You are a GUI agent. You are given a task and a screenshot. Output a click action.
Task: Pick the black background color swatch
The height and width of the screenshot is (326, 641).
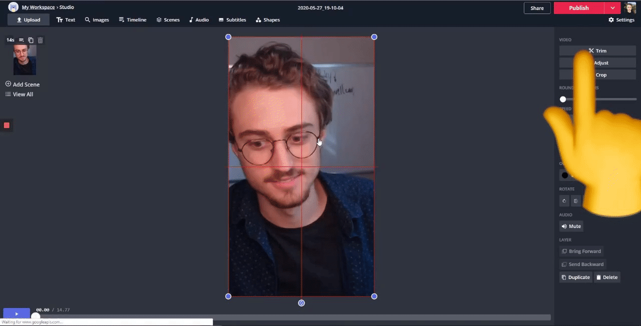565,175
